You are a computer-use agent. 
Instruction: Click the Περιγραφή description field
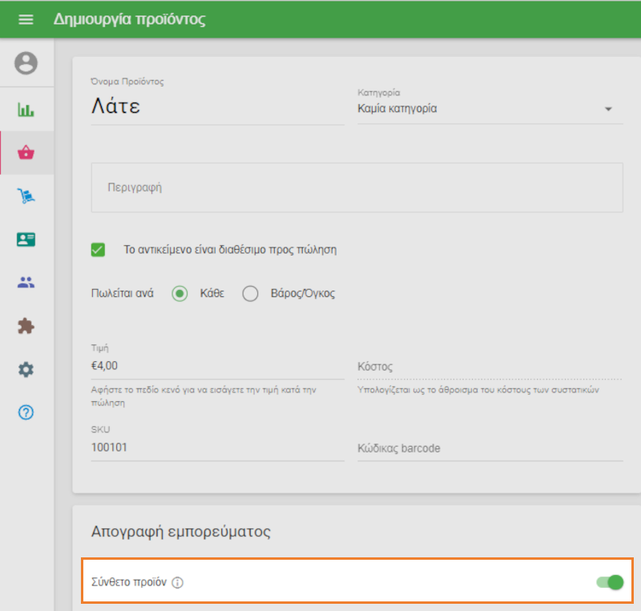click(x=357, y=187)
